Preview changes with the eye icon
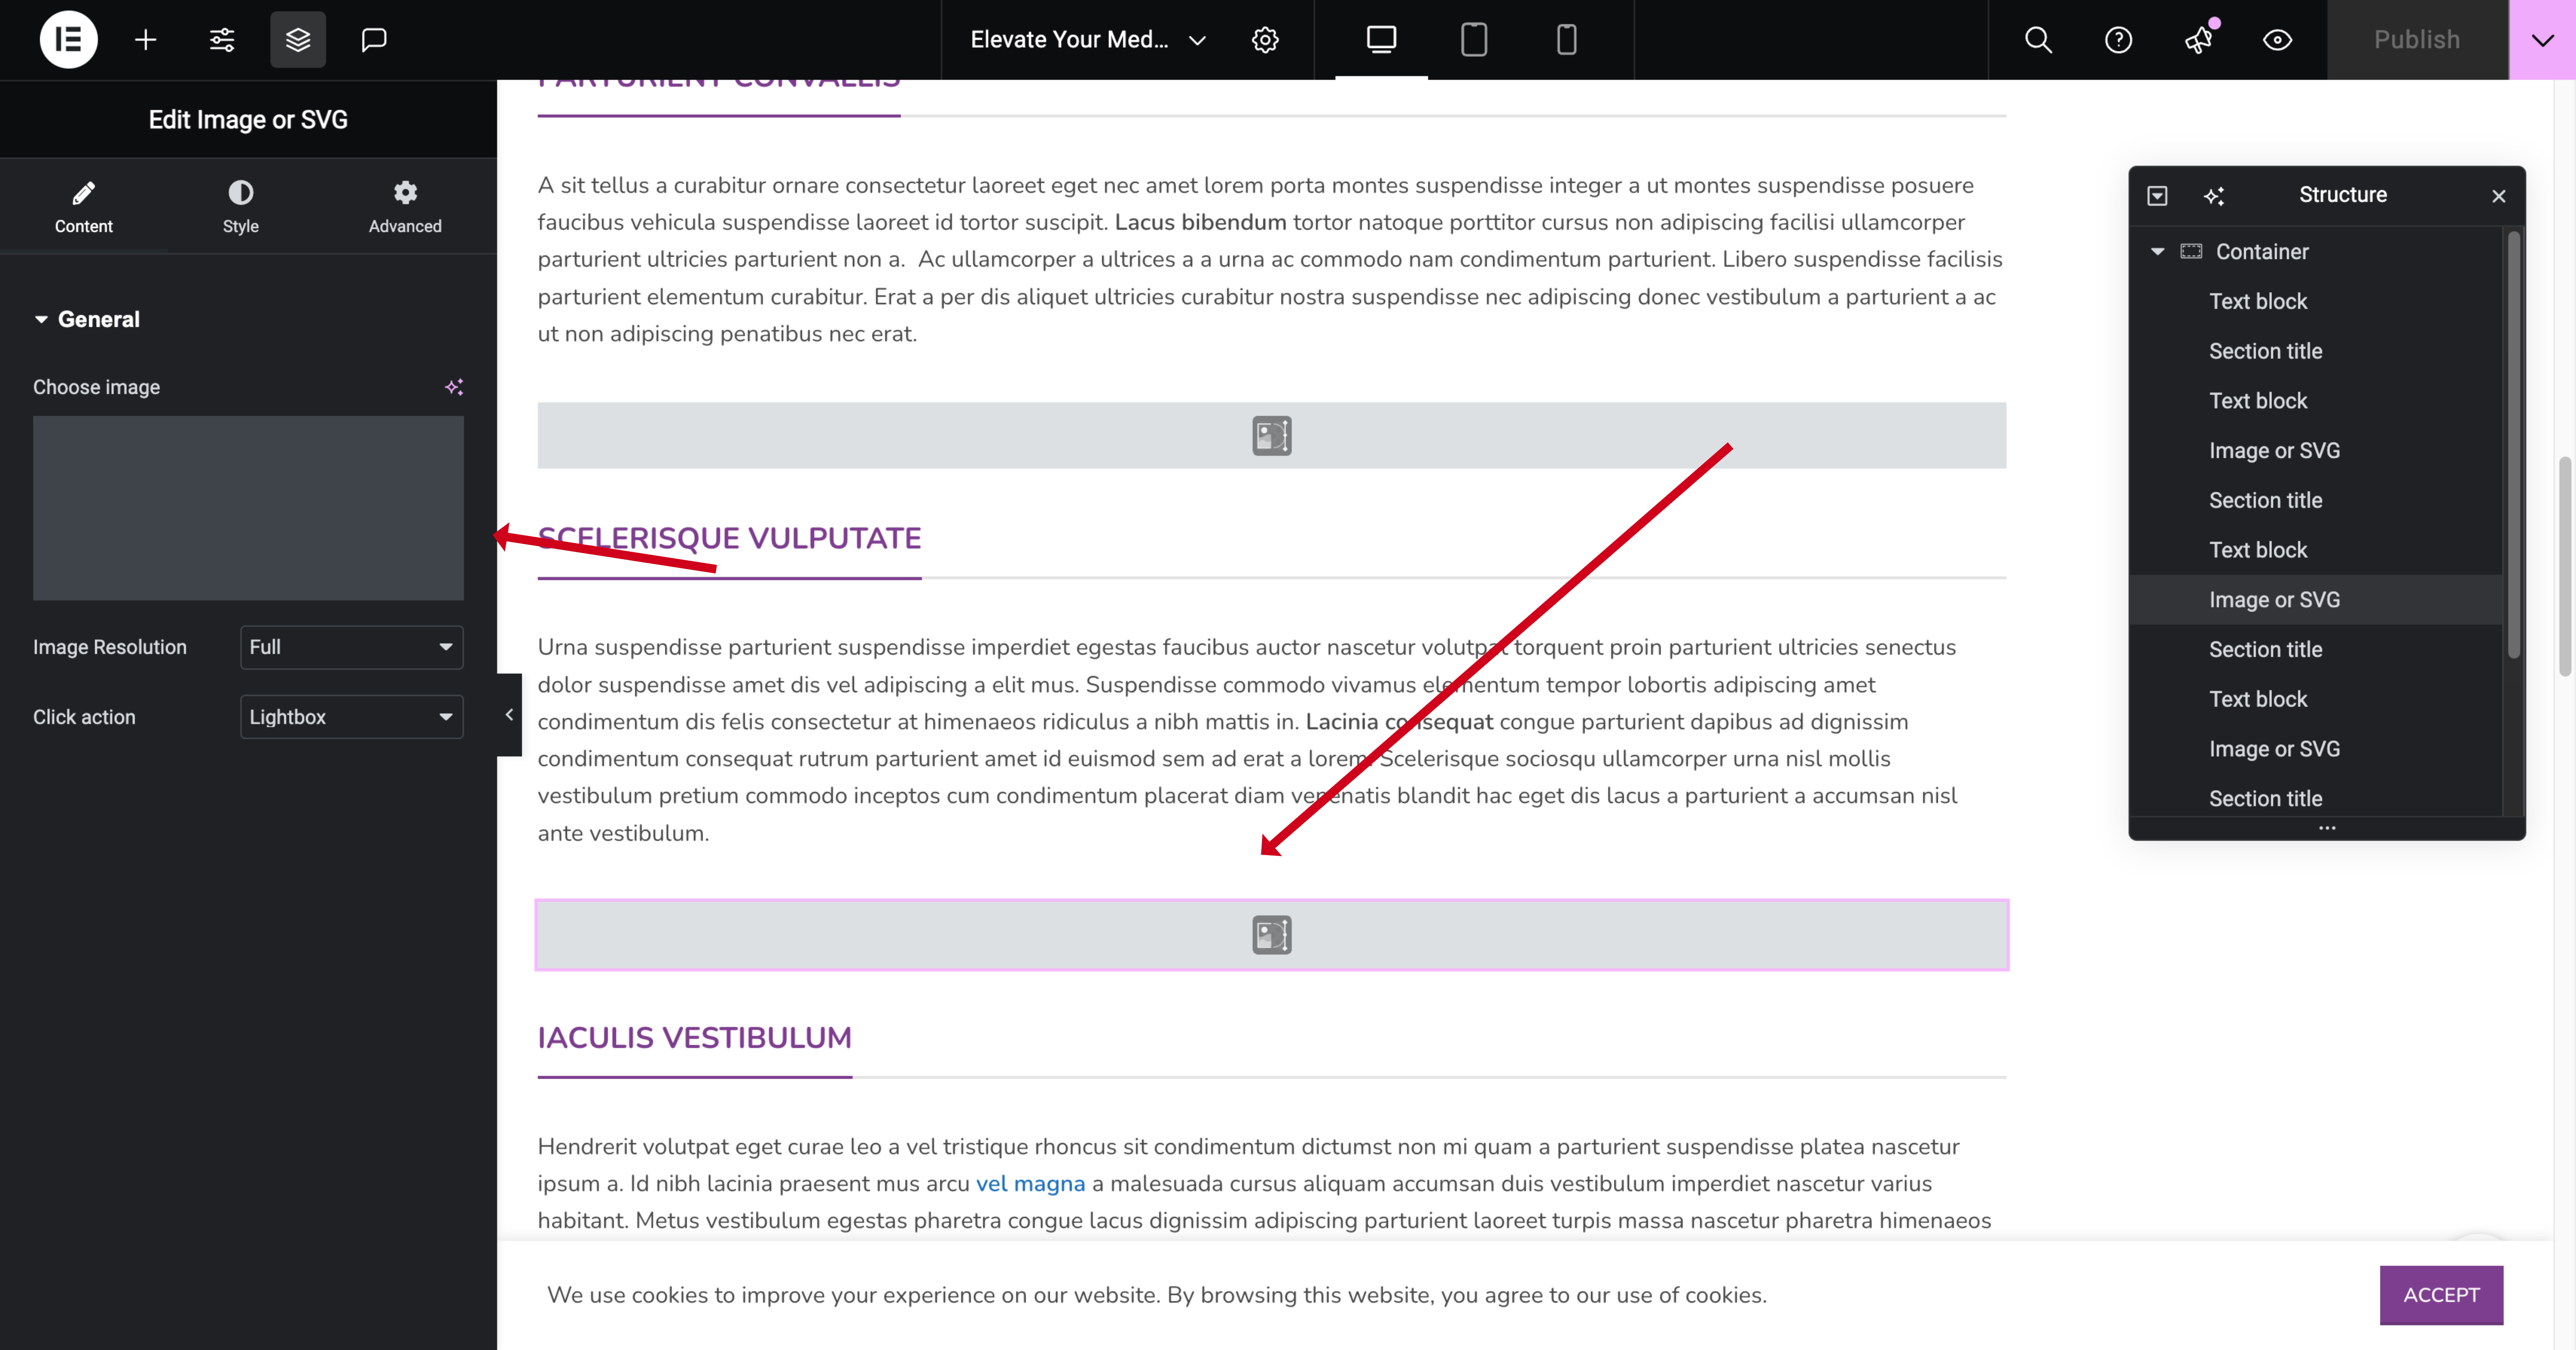2576x1350 pixels. [2277, 40]
